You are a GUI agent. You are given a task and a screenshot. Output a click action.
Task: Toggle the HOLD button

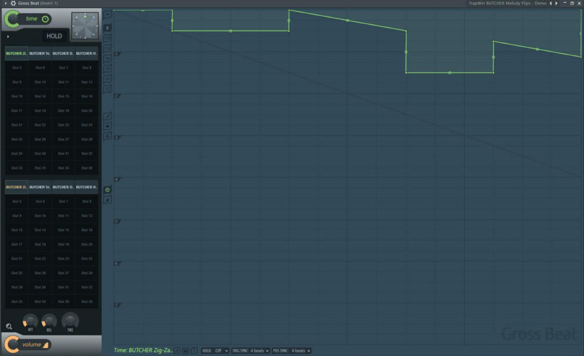[x=54, y=36]
